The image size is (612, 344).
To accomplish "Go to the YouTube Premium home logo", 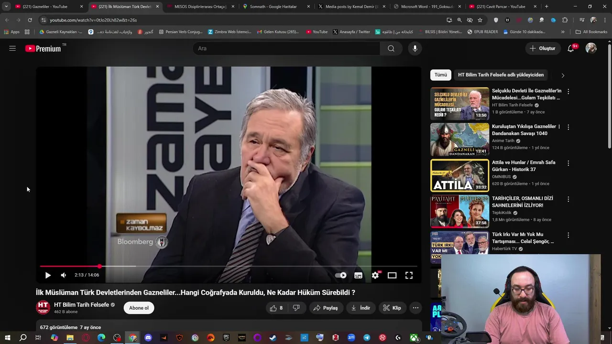I will pos(44,48).
